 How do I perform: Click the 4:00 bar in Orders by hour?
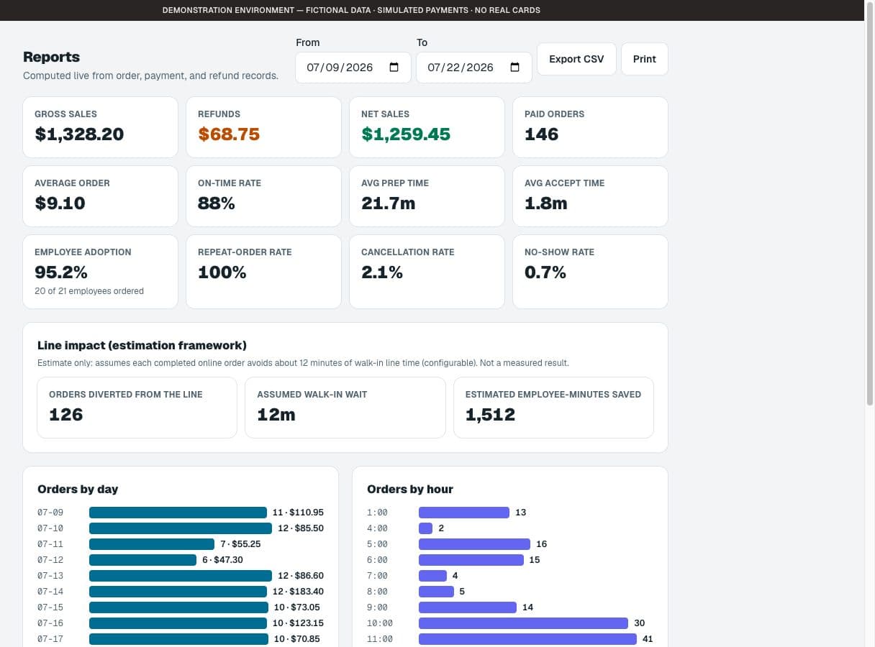[425, 528]
